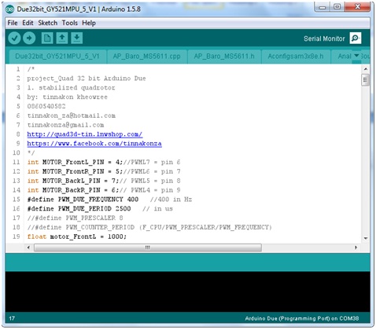Switch to AP_Baro_MS5611.cpp tab
Viewport: 376px width, 330px height.
tap(147, 57)
